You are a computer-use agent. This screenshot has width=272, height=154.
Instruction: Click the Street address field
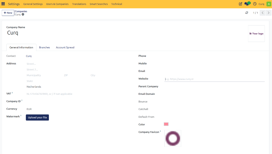click(x=78, y=64)
